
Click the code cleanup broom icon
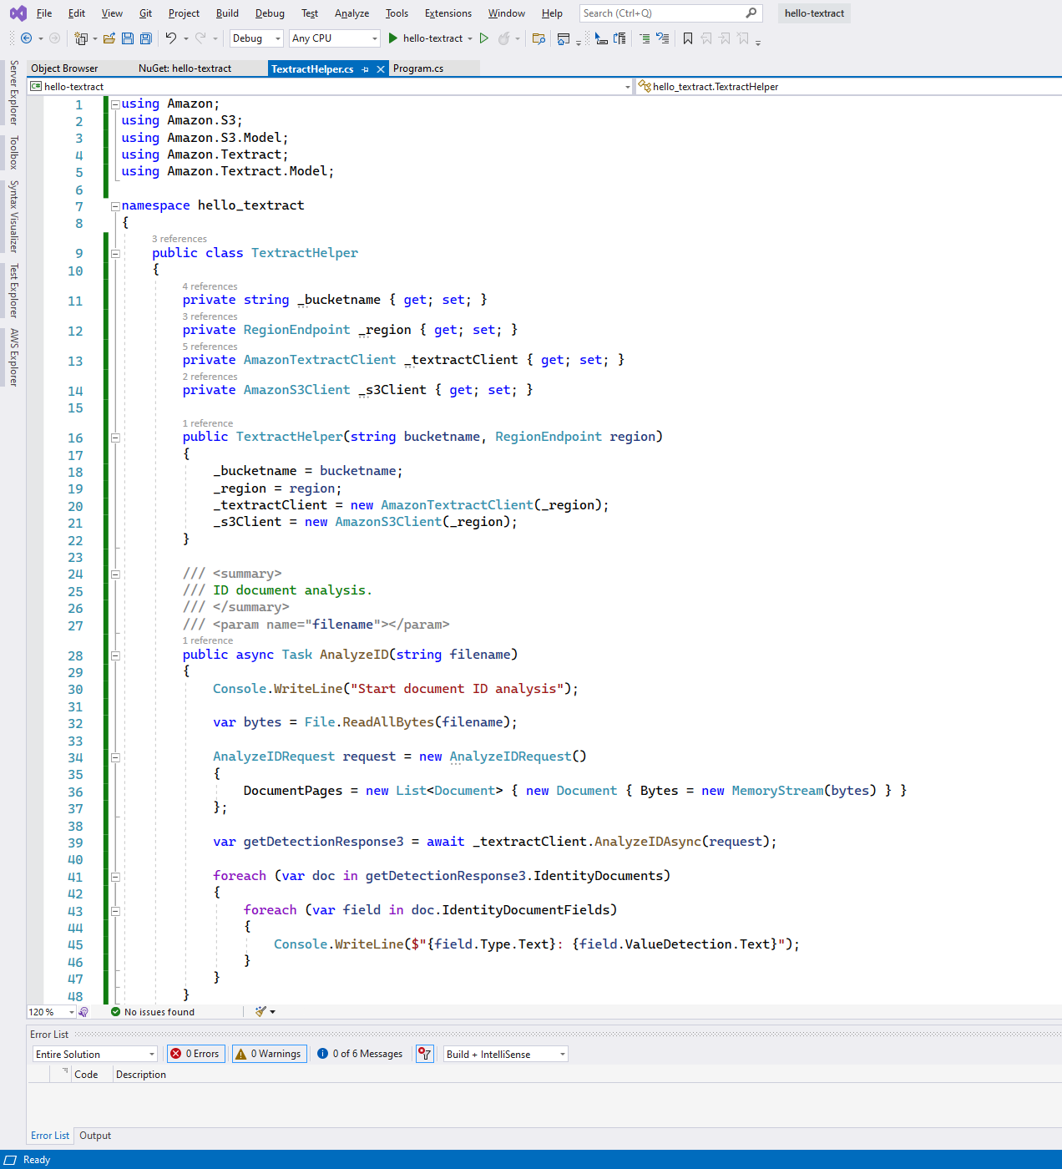[x=261, y=1011]
